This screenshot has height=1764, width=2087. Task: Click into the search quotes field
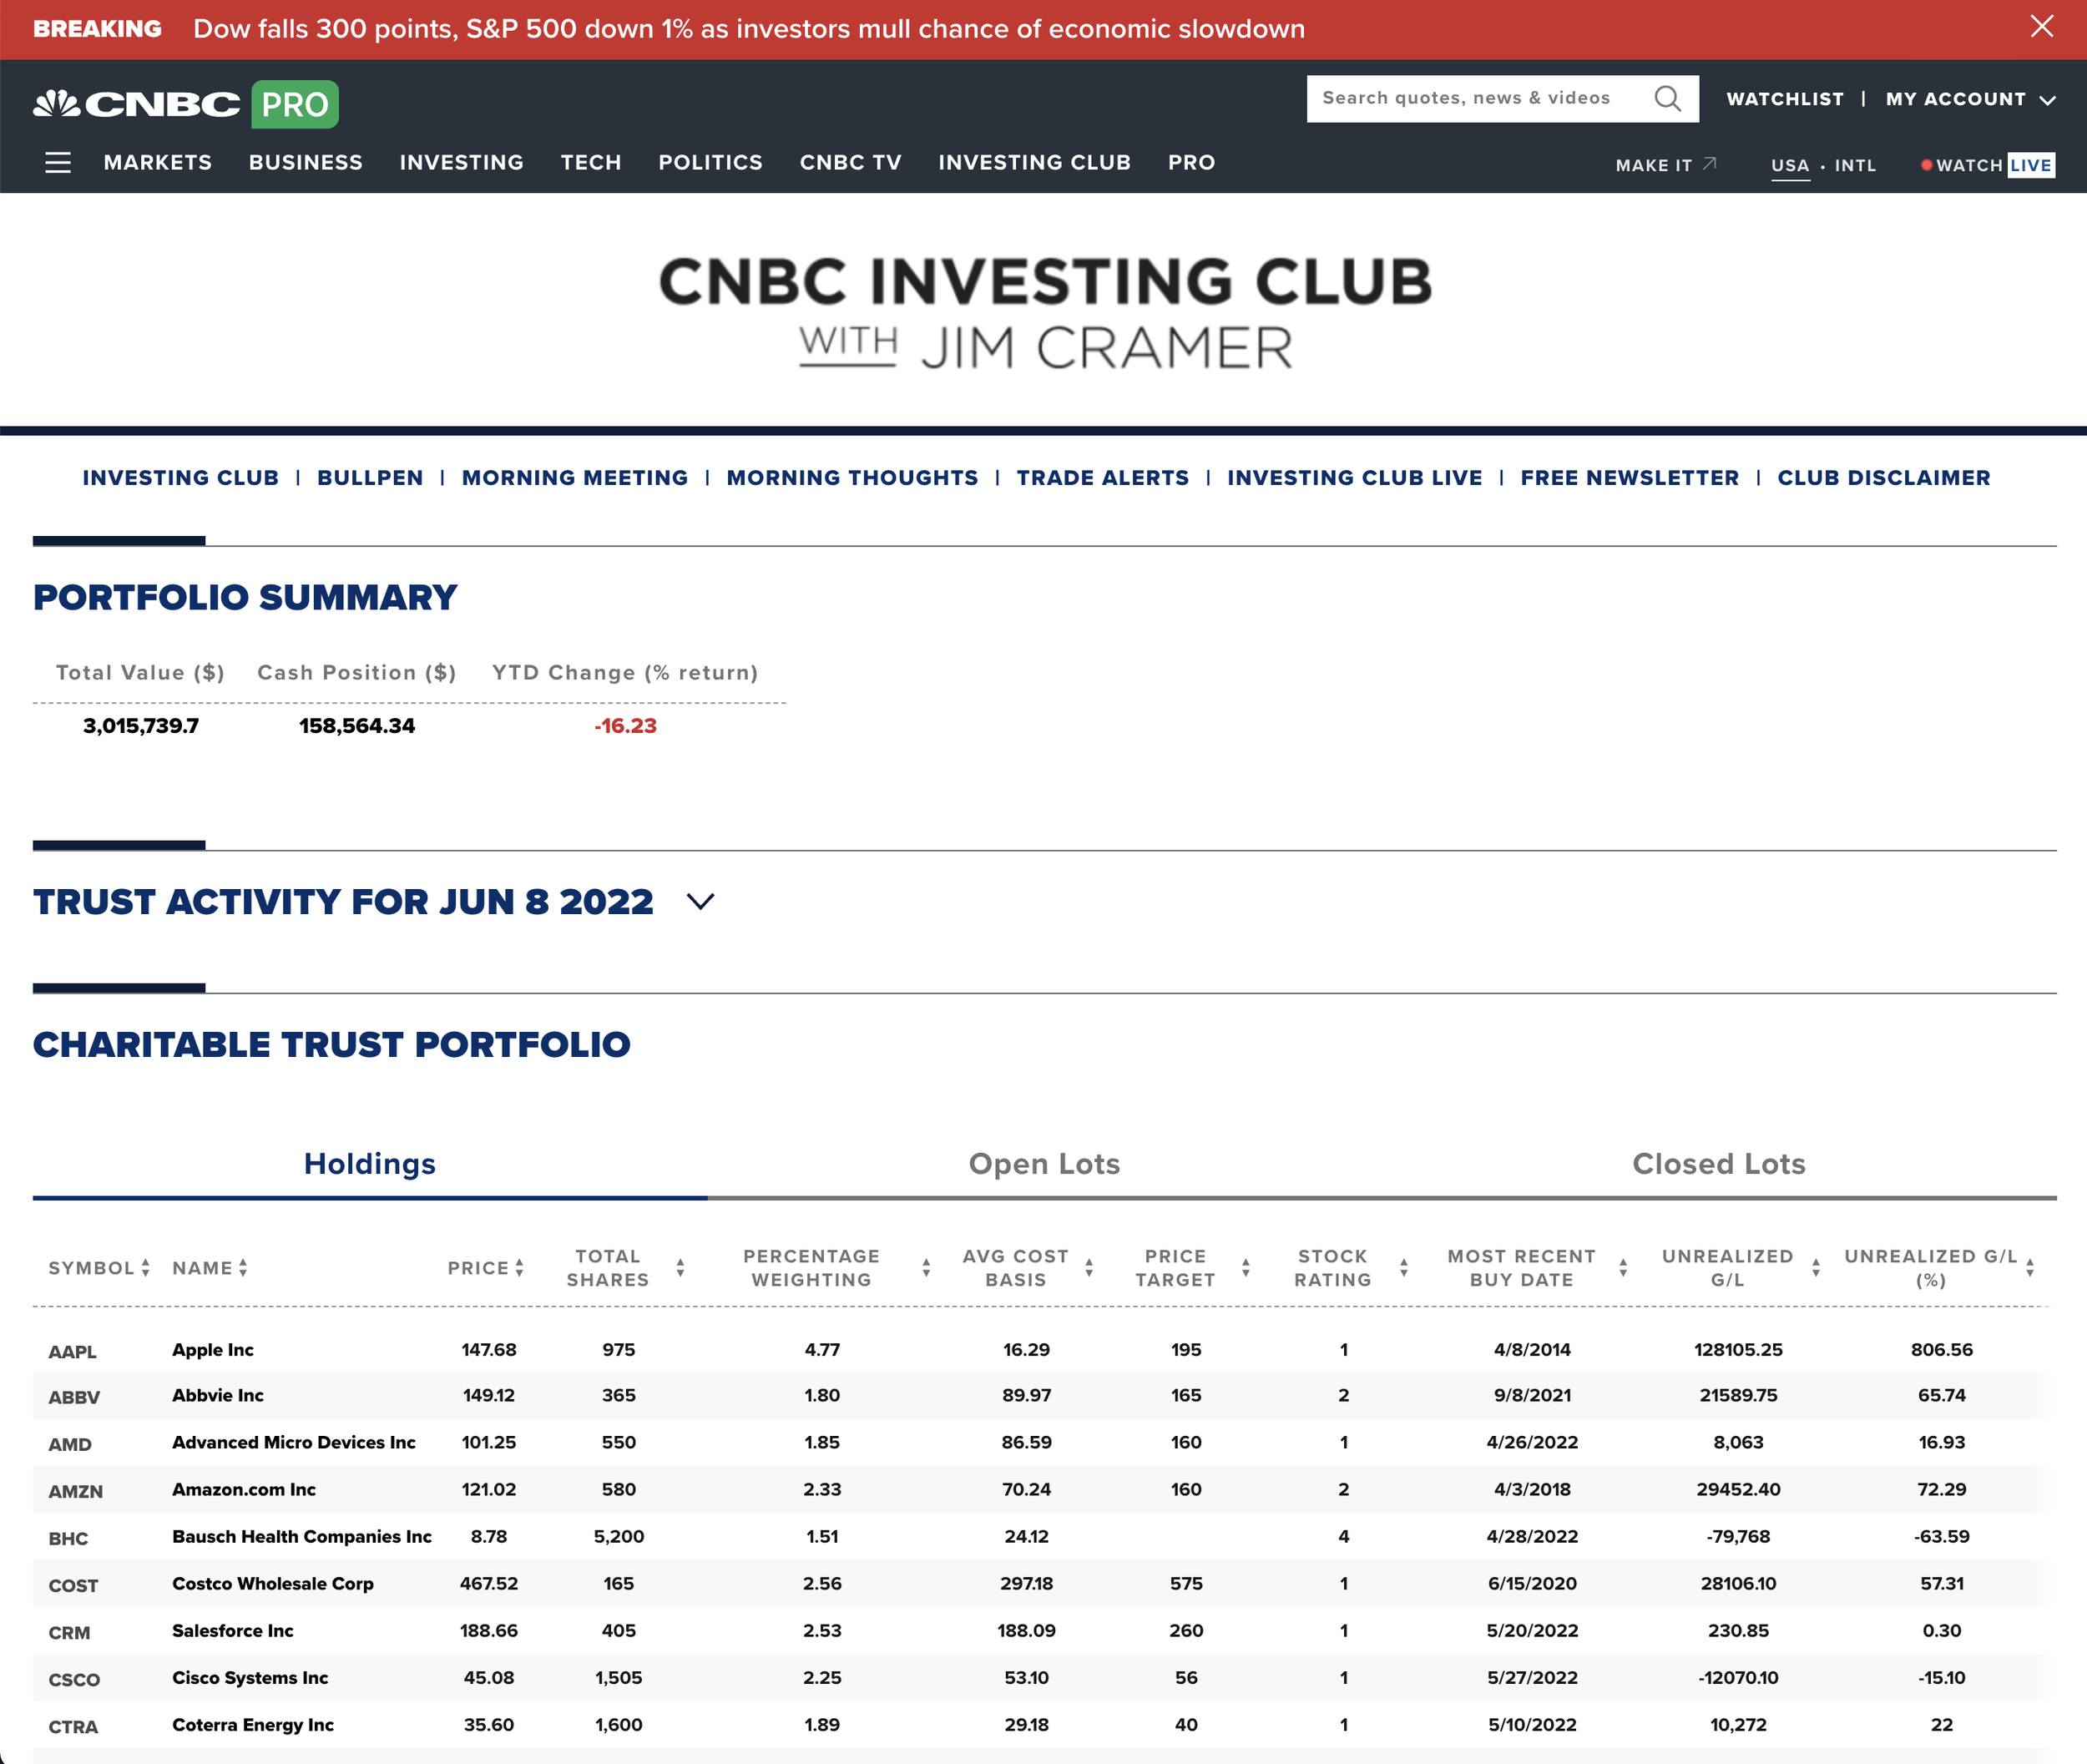(x=1465, y=98)
